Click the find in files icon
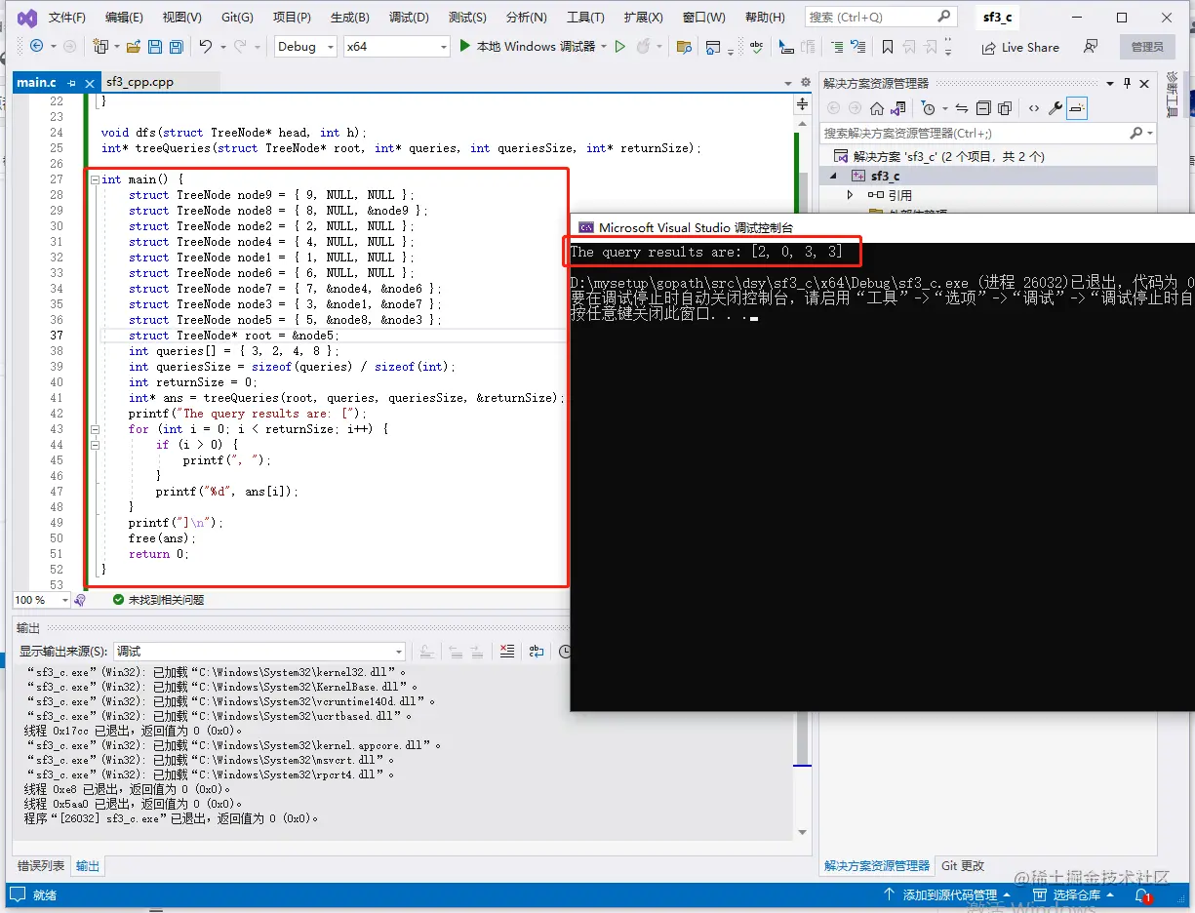 tap(684, 46)
